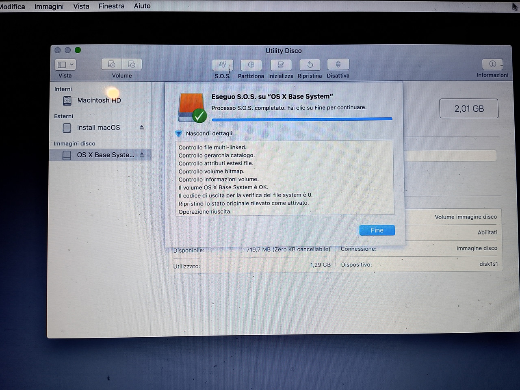Click the green zoom window button
Screen dimensions: 520x390
[78, 50]
